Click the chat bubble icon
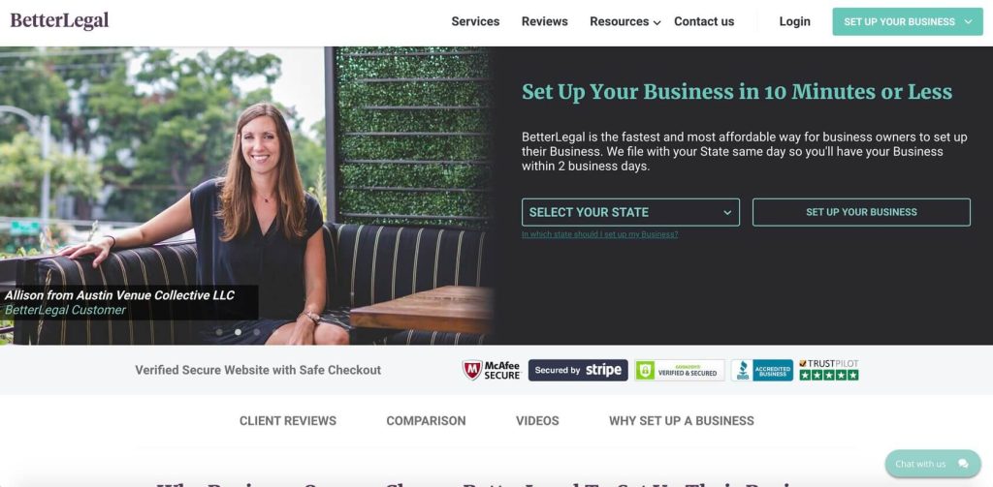 point(963,464)
